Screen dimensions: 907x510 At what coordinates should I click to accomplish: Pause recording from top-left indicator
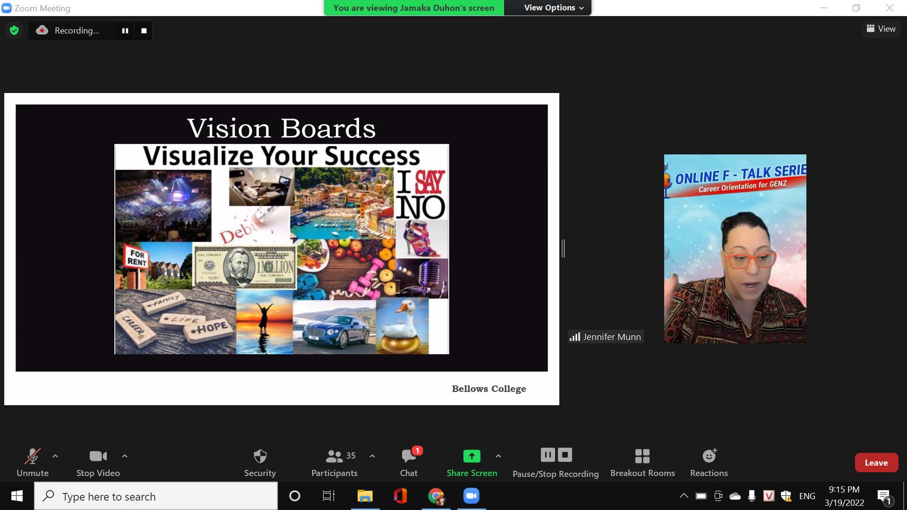point(125,31)
